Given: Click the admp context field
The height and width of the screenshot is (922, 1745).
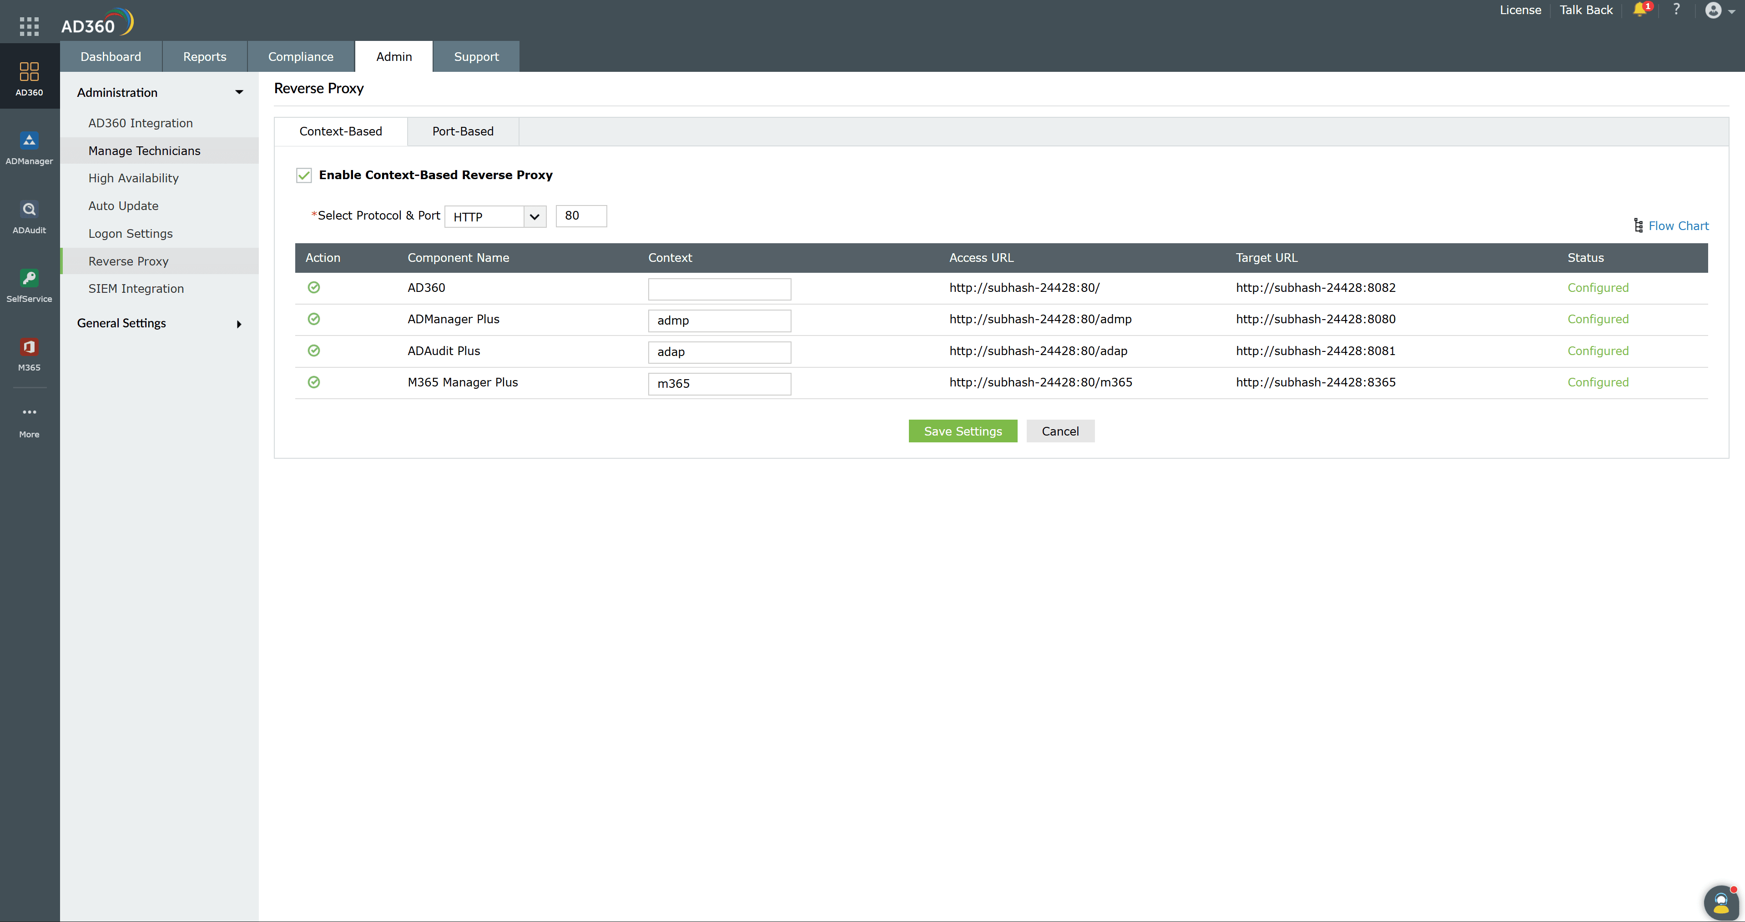Looking at the screenshot, I should pos(719,321).
